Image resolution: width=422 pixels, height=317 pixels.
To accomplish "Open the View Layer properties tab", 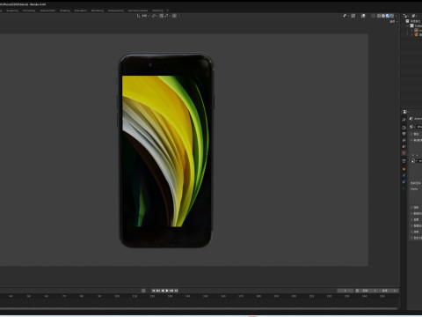I will [x=404, y=140].
